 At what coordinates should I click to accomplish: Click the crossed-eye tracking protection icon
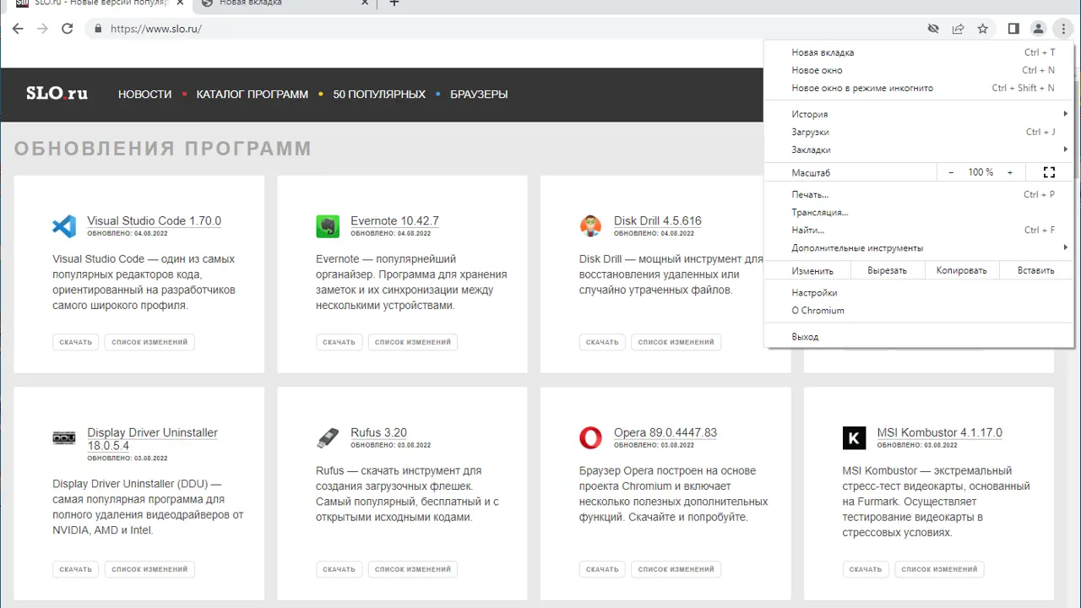(x=933, y=29)
